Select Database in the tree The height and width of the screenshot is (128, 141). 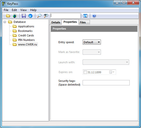[x=20, y=22]
